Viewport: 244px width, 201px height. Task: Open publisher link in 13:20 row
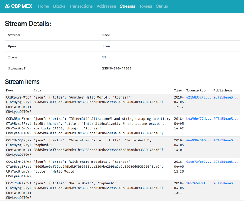click(x=226, y=162)
